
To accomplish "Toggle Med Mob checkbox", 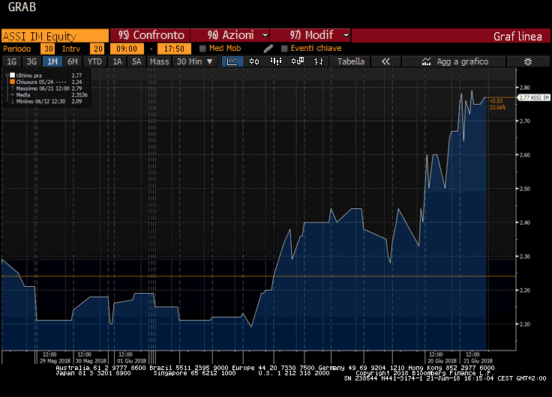I will tap(202, 49).
